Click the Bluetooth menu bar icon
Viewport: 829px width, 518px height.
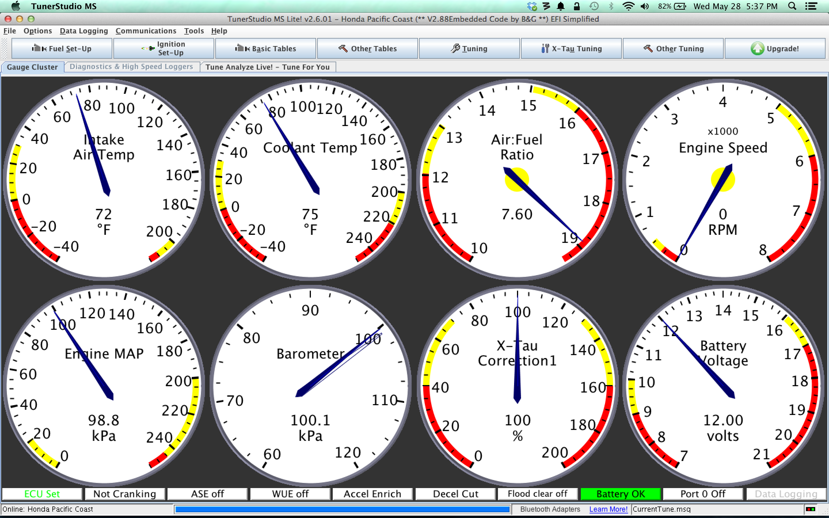[611, 6]
